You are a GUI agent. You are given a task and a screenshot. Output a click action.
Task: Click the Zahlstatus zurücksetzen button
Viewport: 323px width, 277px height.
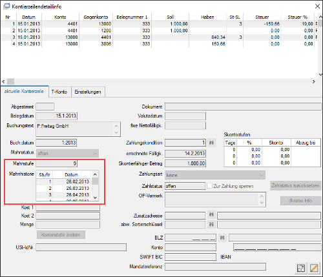coord(295,185)
